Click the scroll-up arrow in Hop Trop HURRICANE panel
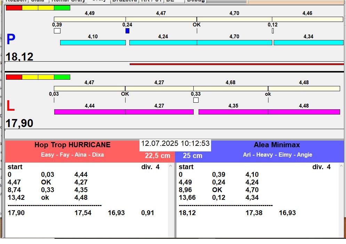Viewport: 346px width, 244px height. pyautogui.click(x=170, y=166)
